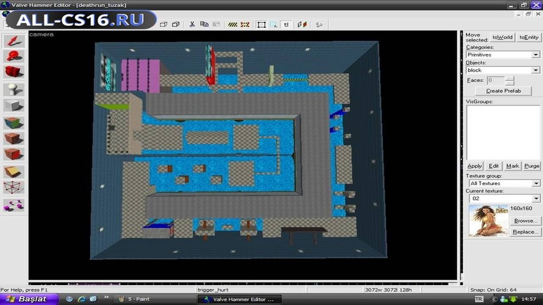
Task: Open the Current texture 02 combo box
Action: [x=504, y=199]
